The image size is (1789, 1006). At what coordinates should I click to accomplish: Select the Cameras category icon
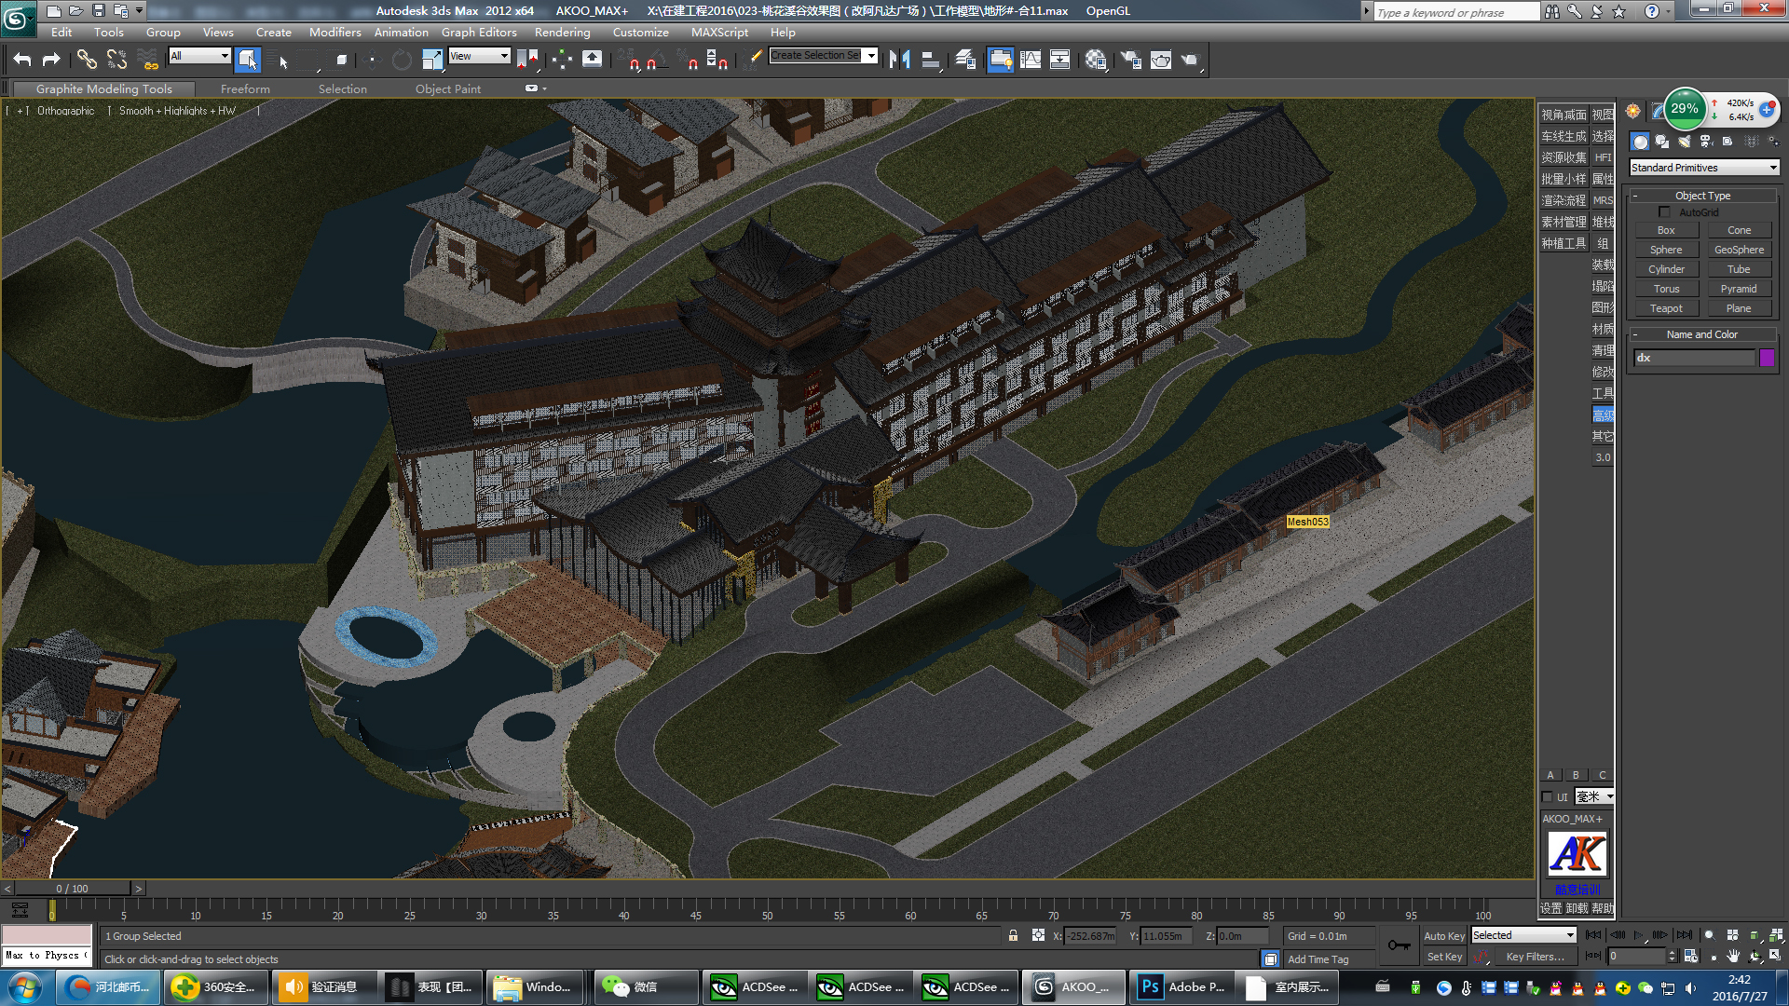click(1706, 142)
